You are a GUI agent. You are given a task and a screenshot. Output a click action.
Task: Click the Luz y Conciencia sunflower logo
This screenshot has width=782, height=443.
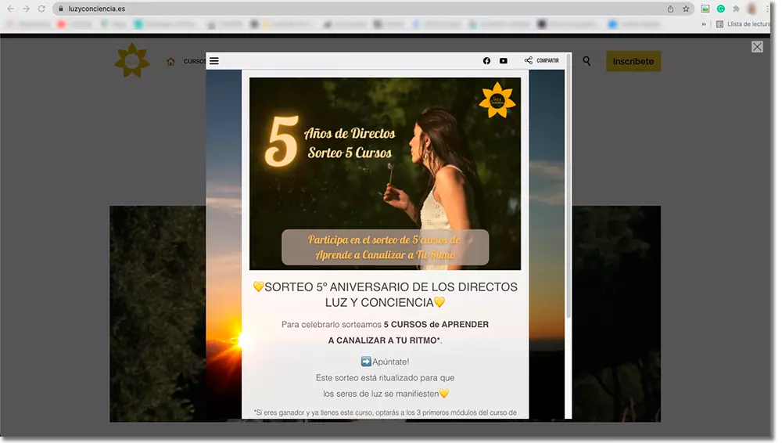(x=132, y=60)
